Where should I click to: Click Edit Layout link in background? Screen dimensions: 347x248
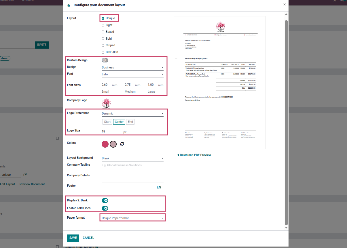7,184
